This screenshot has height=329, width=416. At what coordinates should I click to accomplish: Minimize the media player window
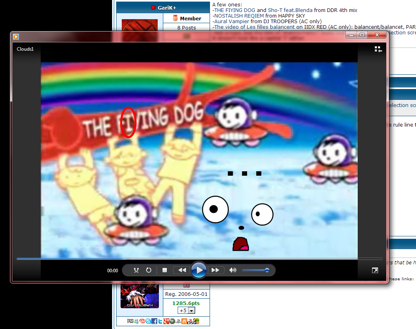(x=351, y=35)
